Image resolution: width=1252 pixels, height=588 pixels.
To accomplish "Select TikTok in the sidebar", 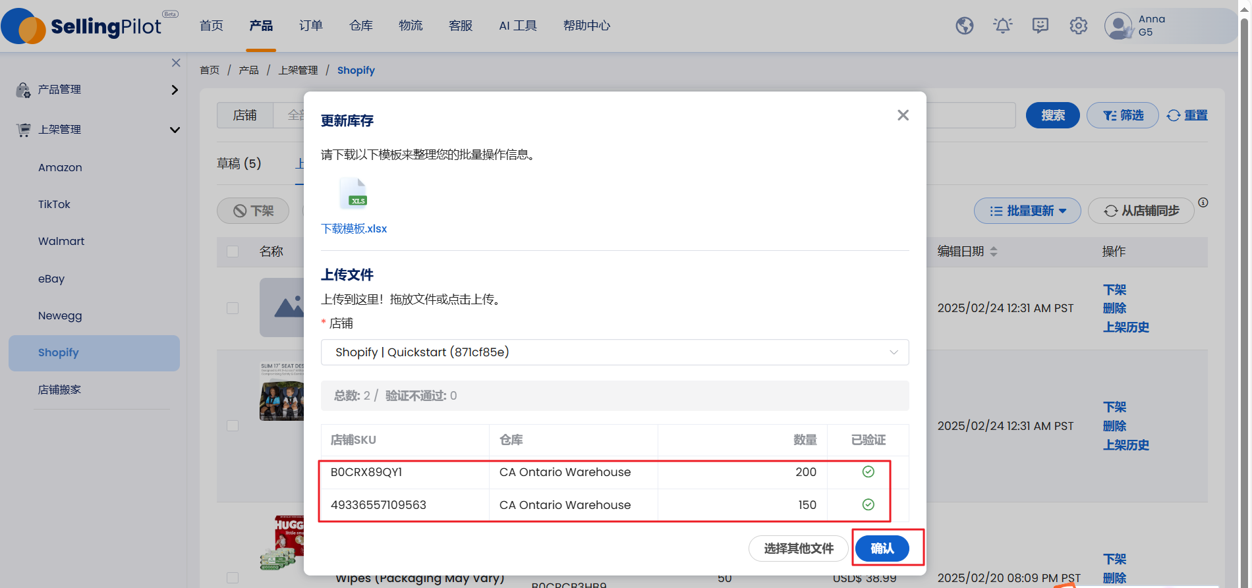I will point(54,204).
